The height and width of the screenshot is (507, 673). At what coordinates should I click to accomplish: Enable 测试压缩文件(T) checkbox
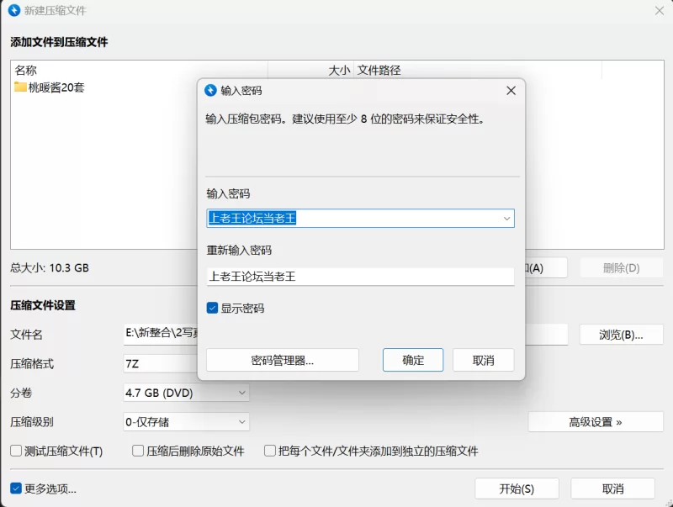click(x=16, y=451)
